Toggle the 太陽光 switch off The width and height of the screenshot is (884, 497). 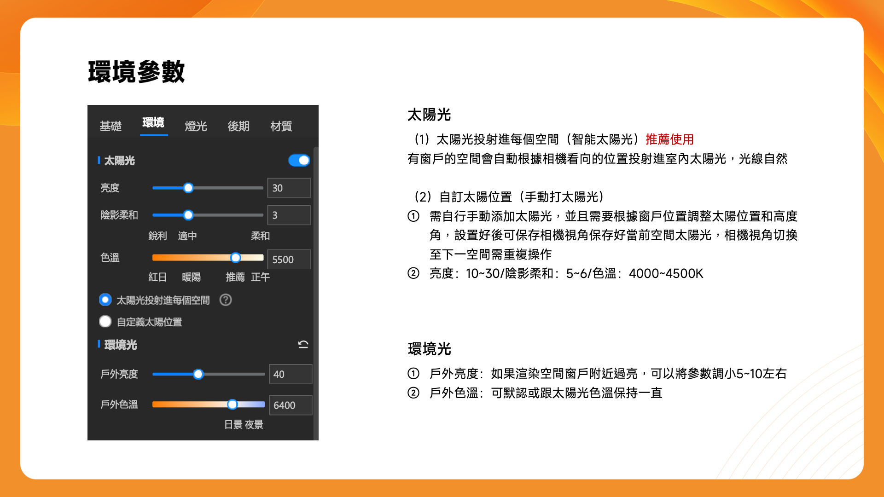(299, 160)
